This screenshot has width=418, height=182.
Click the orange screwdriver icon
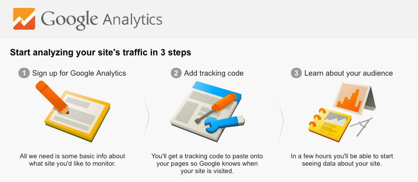(x=215, y=107)
